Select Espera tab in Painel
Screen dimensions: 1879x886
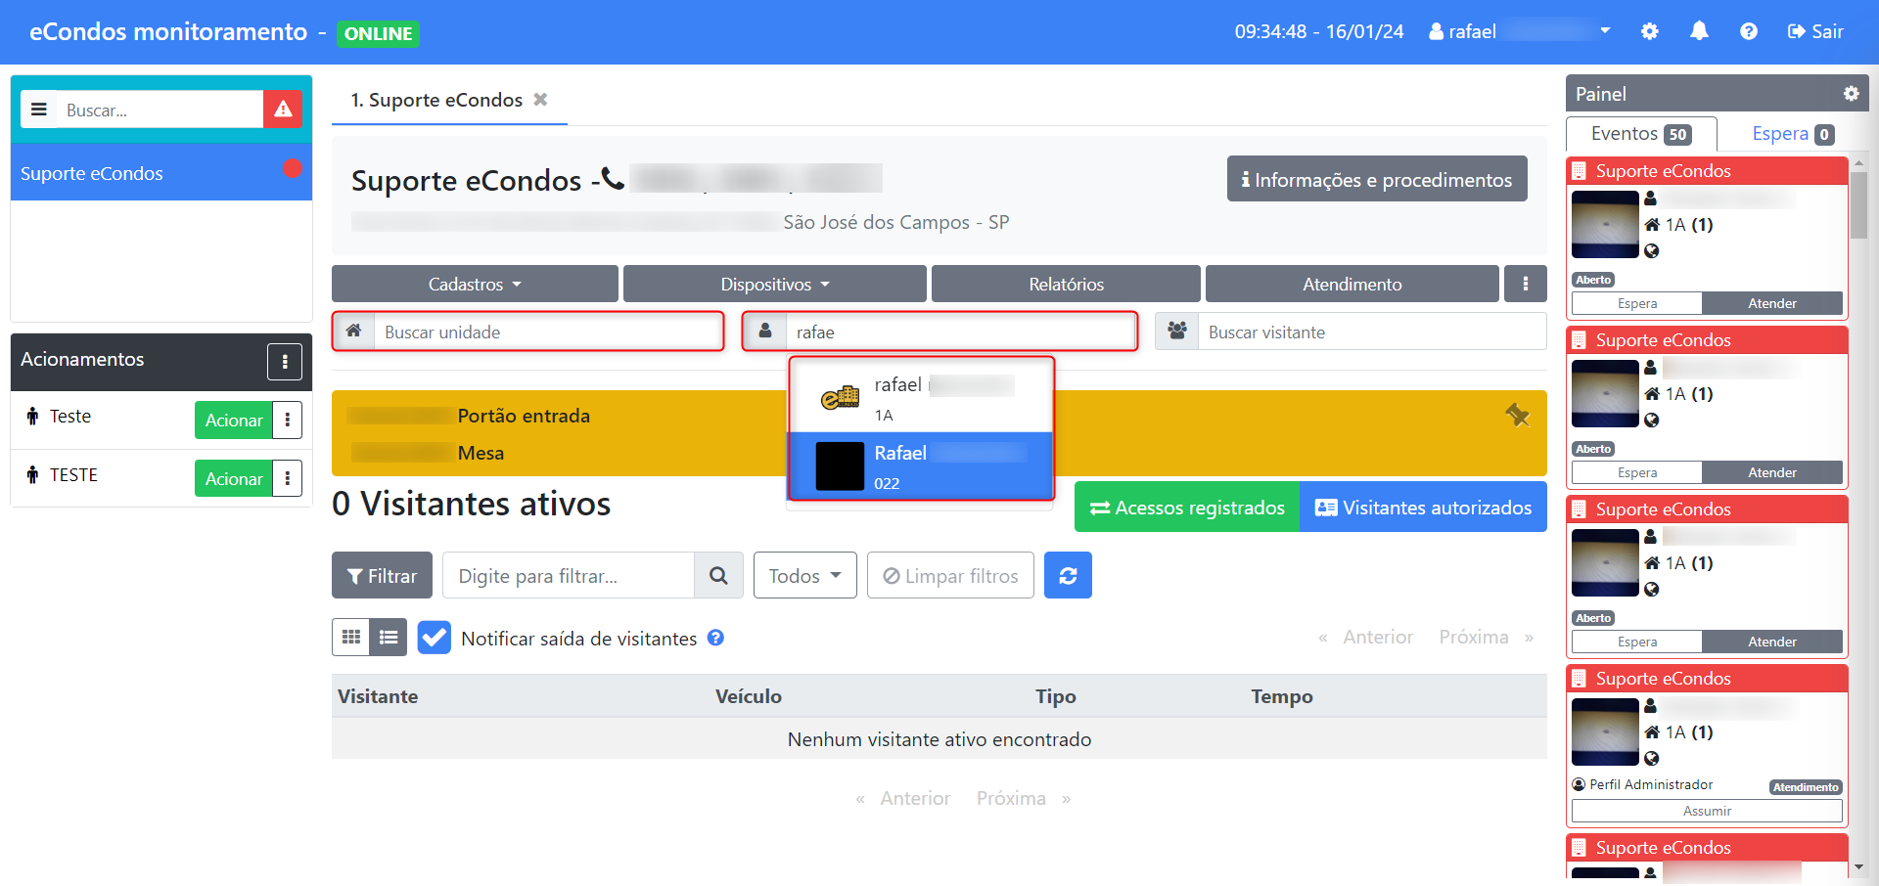tap(1792, 134)
